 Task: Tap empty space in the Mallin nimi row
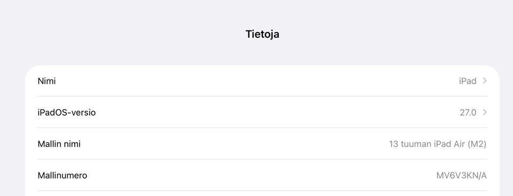tap(229, 144)
